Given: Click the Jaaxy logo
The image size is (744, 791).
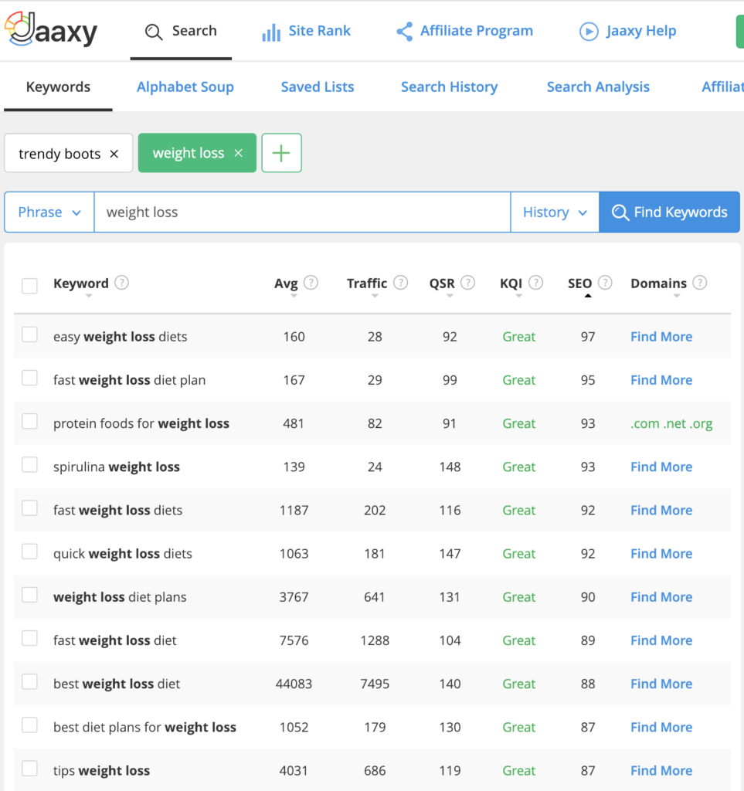Looking at the screenshot, I should coord(51,31).
